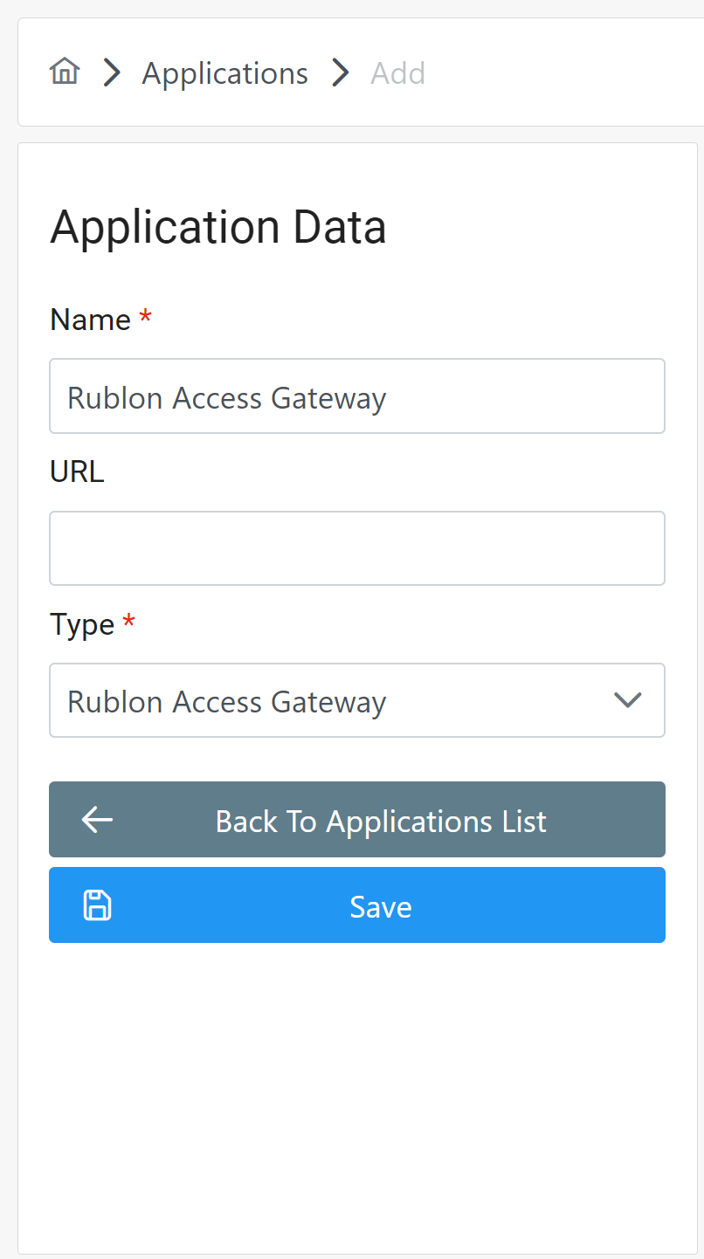Click the home icon in the breadcrumb
This screenshot has width=704, height=1259.
coord(65,72)
